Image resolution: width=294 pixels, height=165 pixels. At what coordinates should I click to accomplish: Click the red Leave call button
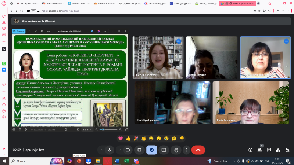198,150
